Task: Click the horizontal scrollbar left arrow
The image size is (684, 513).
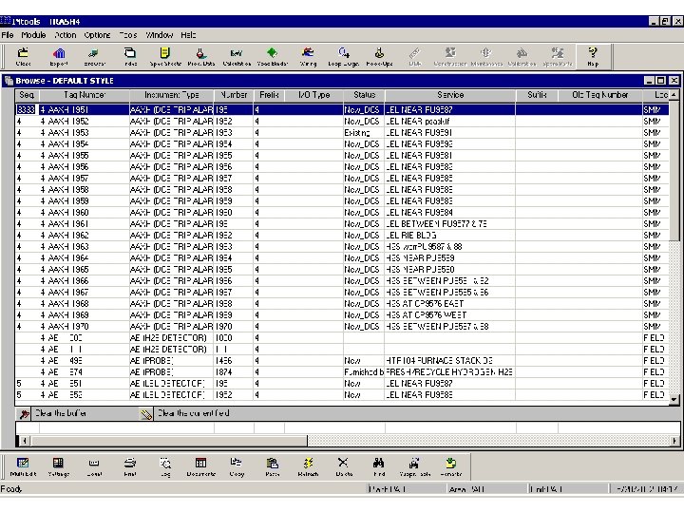Action: pyautogui.click(x=25, y=441)
